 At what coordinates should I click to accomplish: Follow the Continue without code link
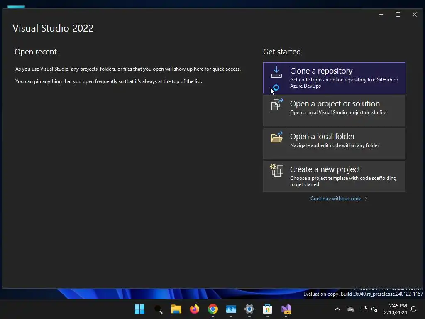tap(339, 199)
